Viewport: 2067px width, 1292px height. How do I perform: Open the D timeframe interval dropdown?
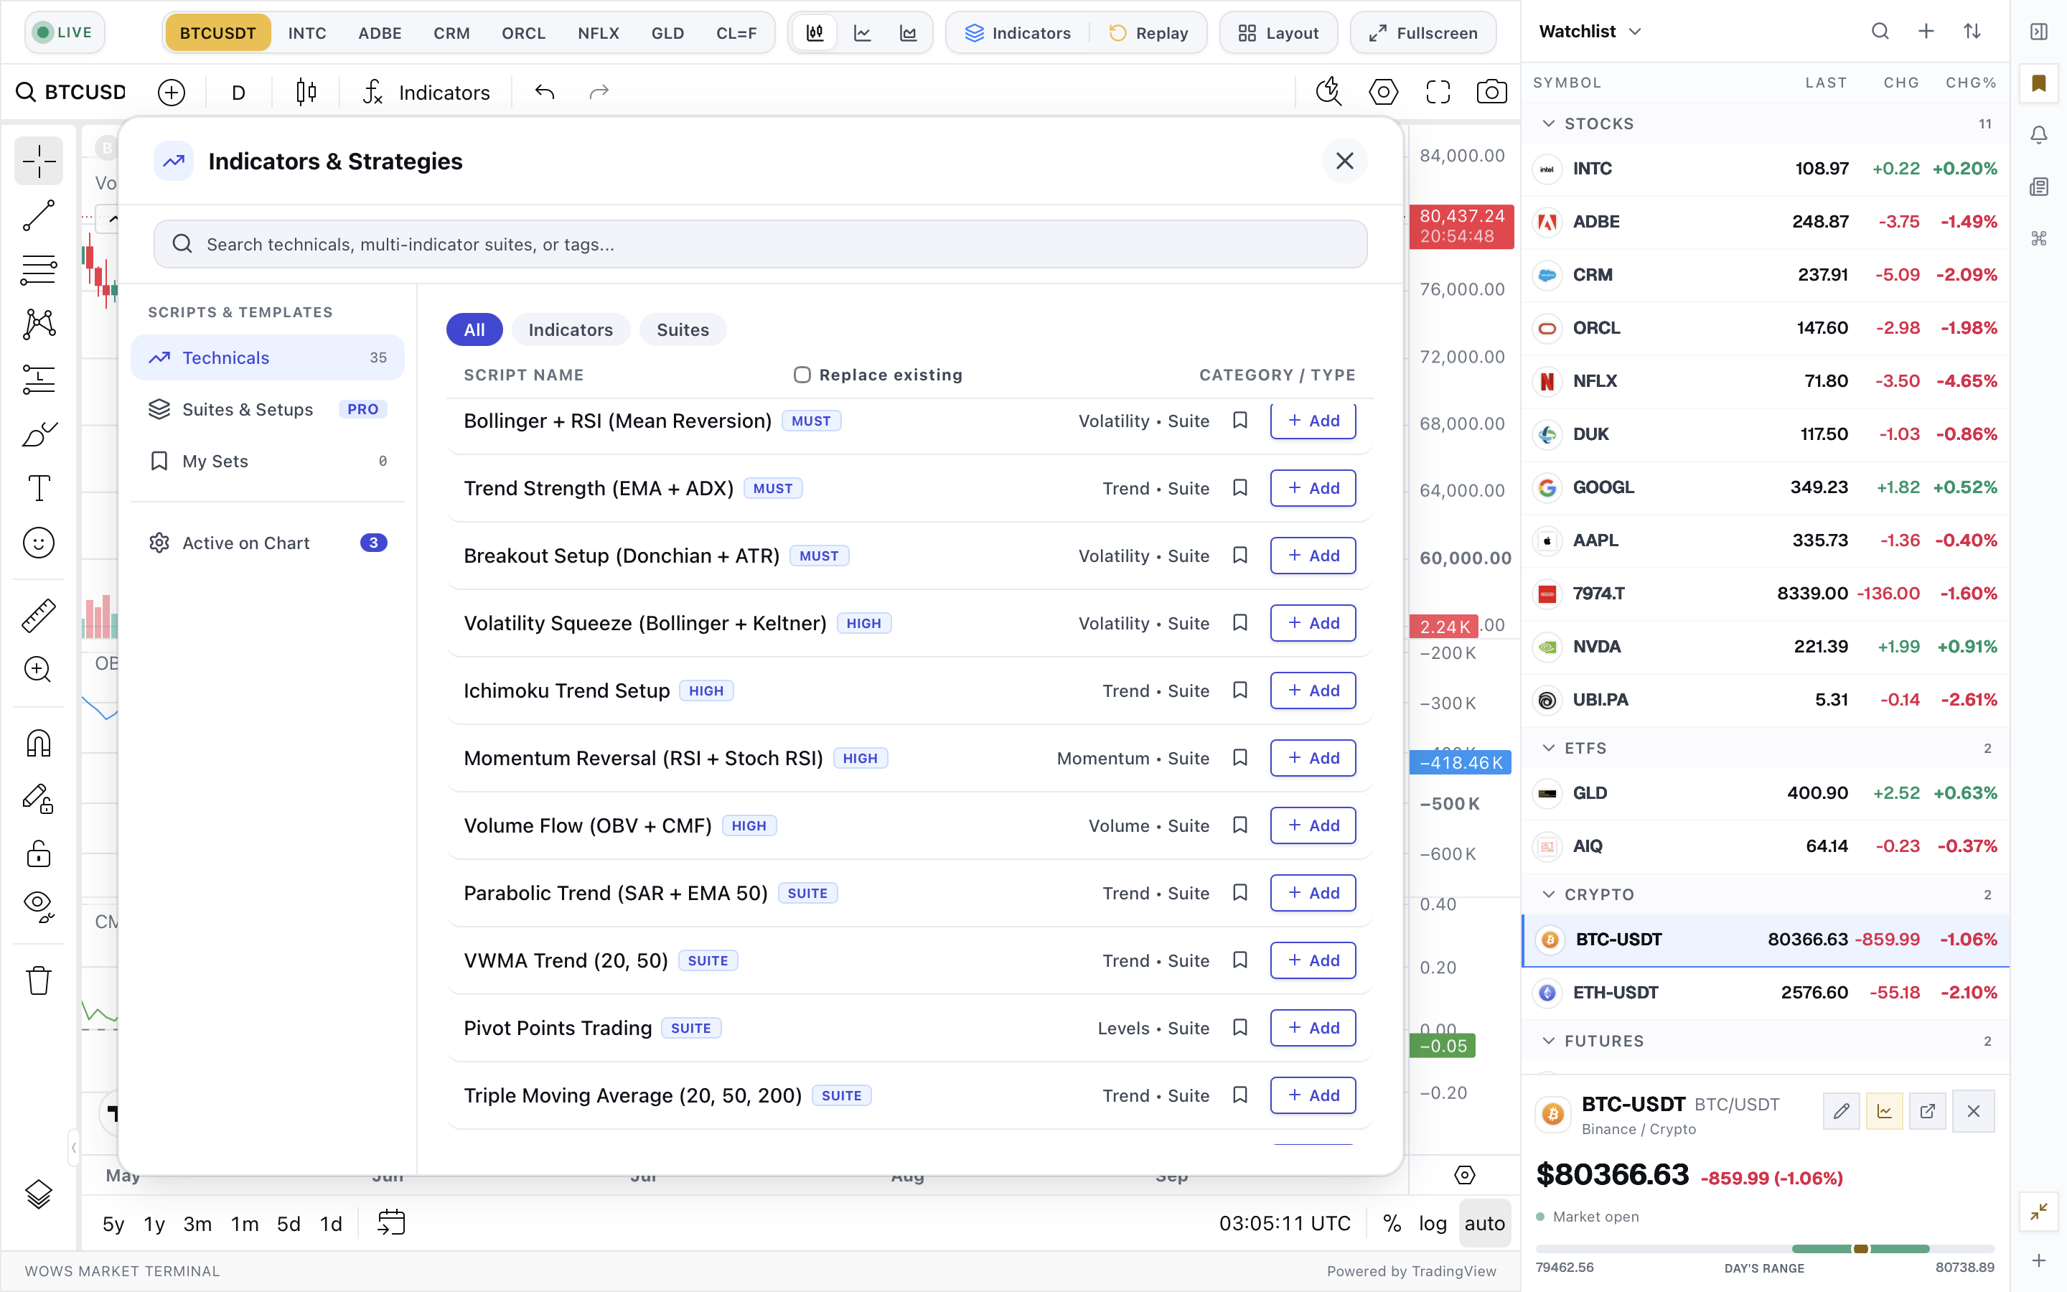tap(238, 93)
